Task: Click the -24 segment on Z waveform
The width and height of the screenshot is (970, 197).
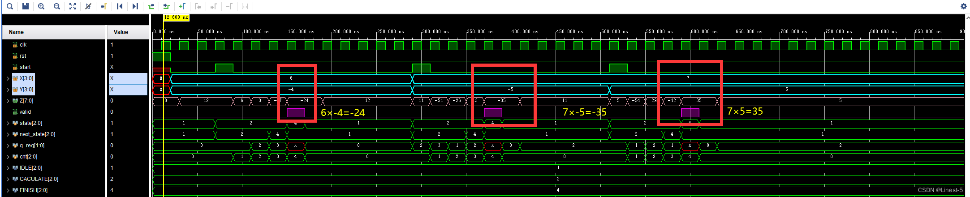Action: pos(304,101)
